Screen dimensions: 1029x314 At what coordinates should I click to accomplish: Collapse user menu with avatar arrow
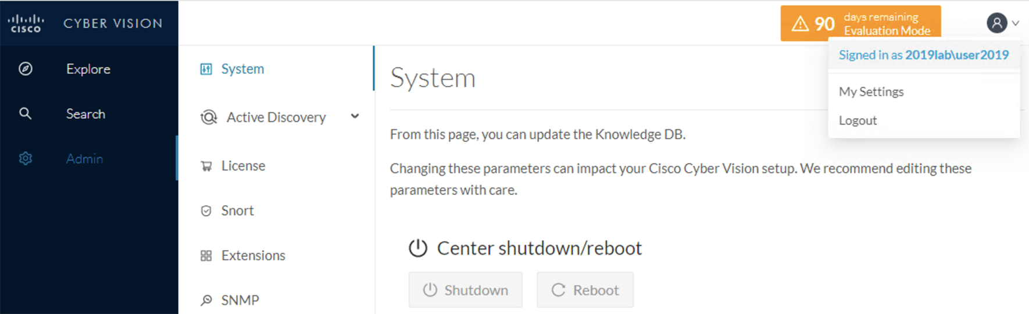click(1016, 23)
